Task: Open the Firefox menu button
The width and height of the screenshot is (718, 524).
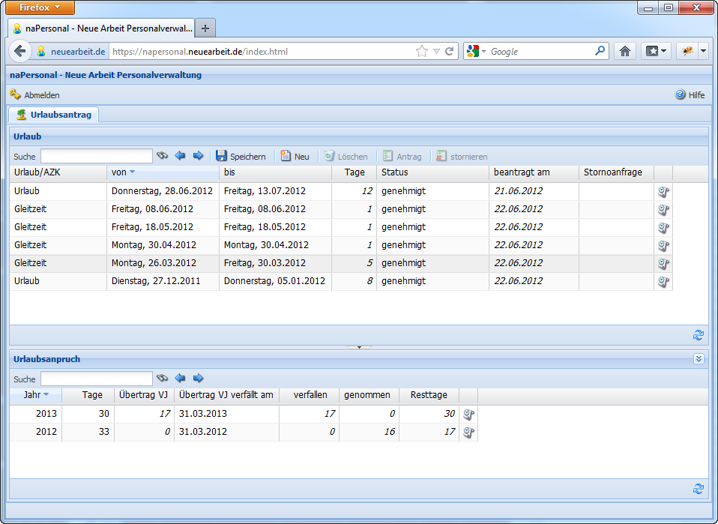Action: [x=40, y=7]
